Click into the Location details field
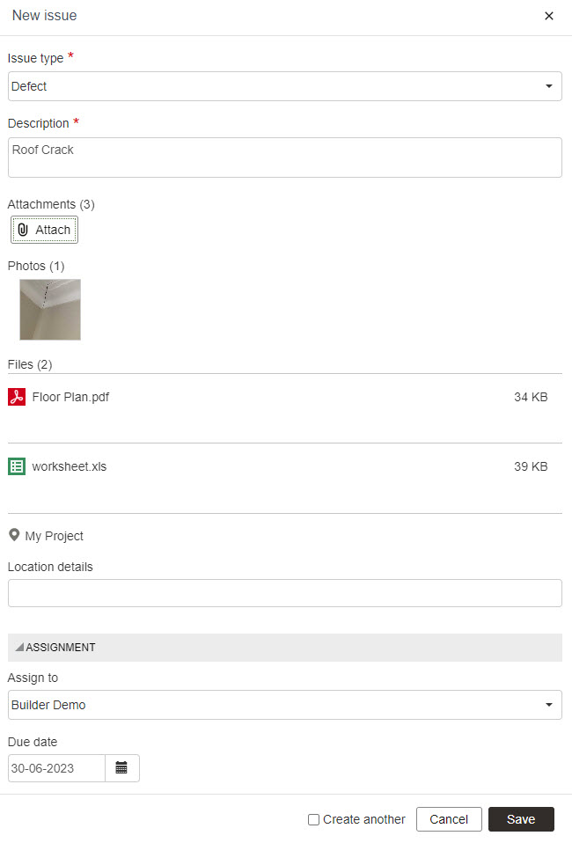Viewport: 572px width, 843px height. [285, 593]
